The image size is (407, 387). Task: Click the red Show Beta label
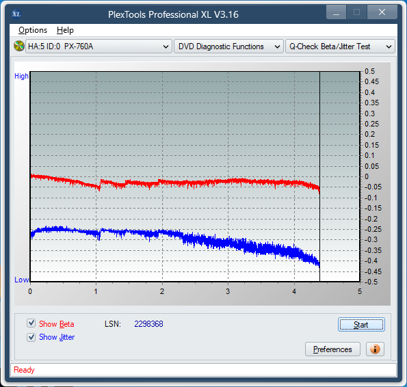[57, 323]
